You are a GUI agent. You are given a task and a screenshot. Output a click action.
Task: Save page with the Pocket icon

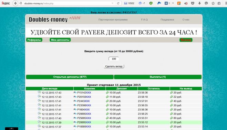[193, 3]
